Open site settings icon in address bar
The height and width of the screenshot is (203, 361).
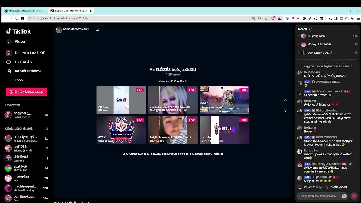[x=30, y=18]
